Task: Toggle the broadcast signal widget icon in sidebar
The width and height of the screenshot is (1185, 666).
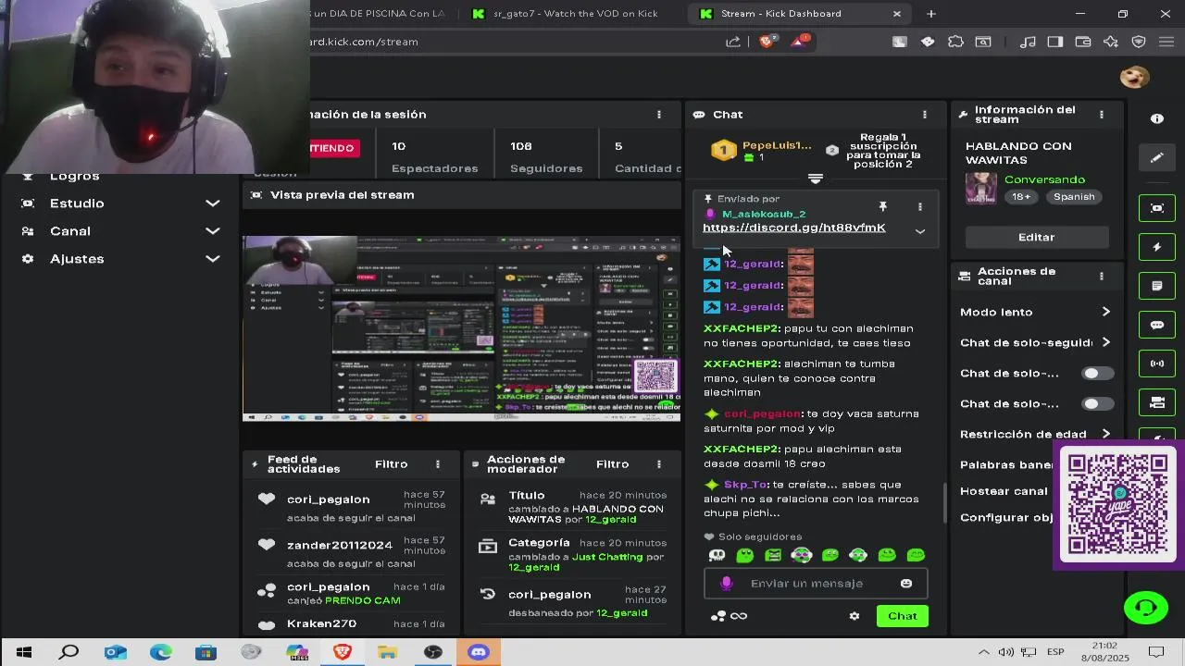Action: 1157,364
